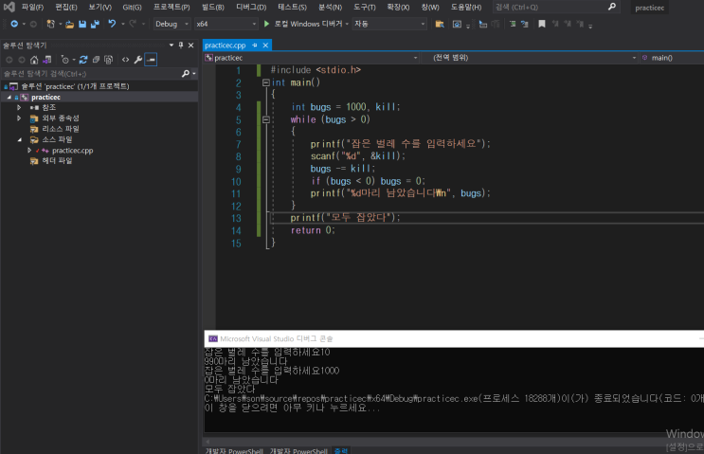Open the 보기(V) menu
Screen dimensions: 704x454
pyautogui.click(x=100, y=8)
